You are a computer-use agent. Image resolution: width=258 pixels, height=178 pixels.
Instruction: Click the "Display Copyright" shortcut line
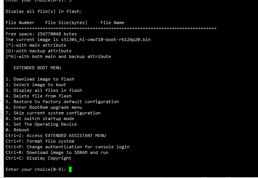[x=38, y=158]
